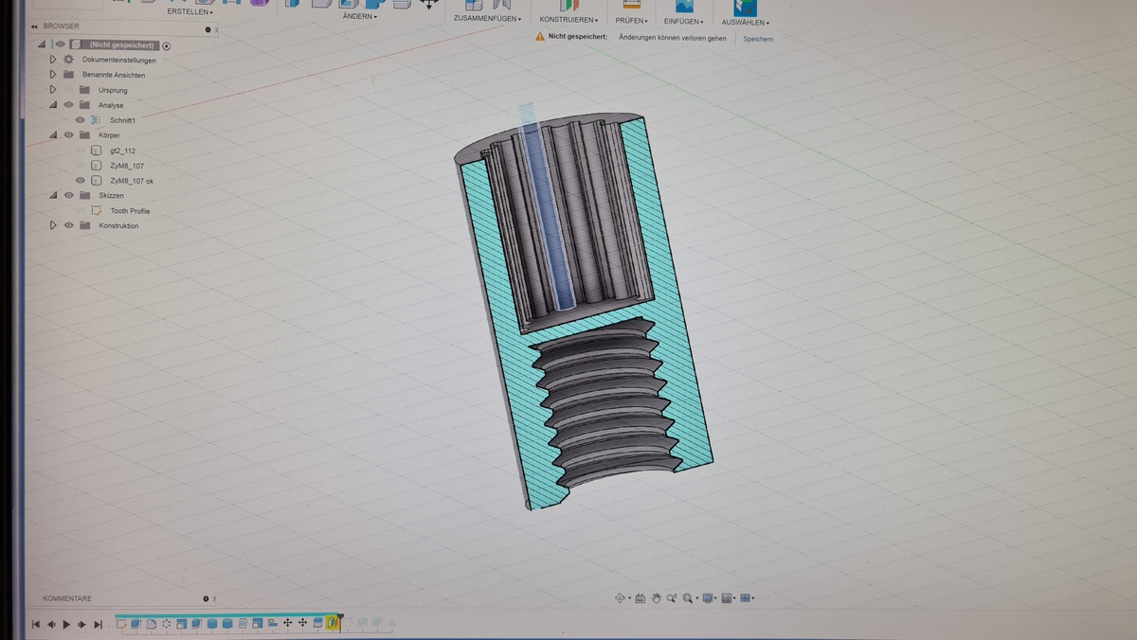Select the Pan hand tool
The width and height of the screenshot is (1137, 640).
[x=656, y=598]
